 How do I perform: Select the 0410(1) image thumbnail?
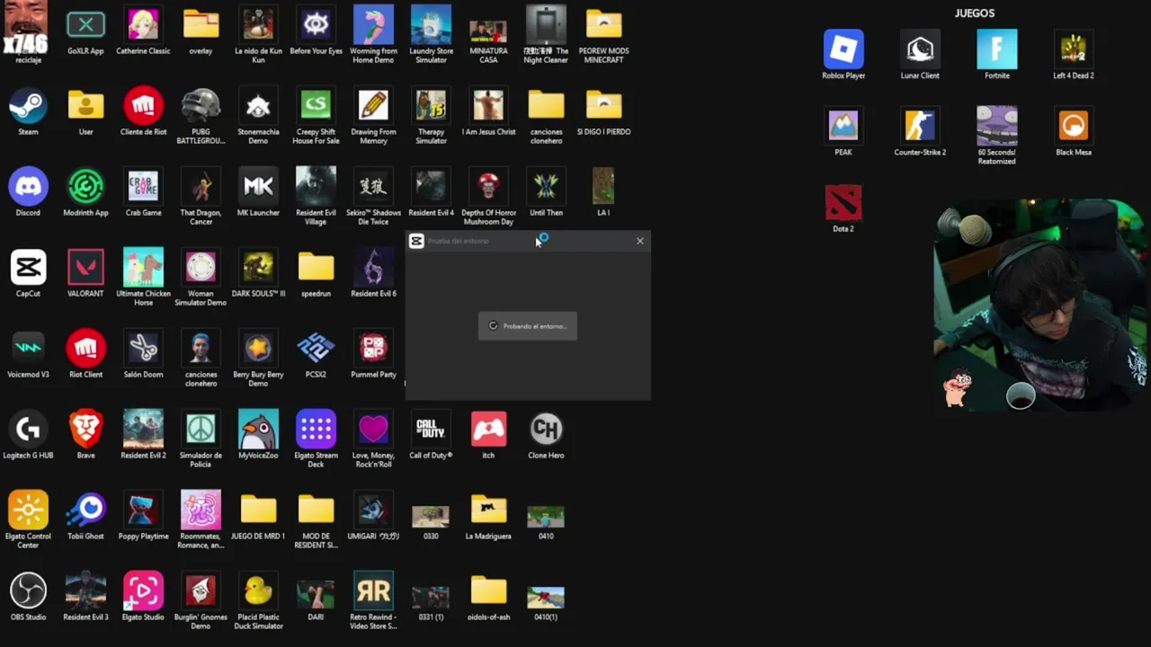(546, 597)
